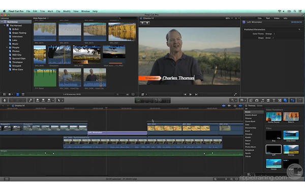Click the Quinterss library icon
Viewport: 305px width, 191px height.
coord(5,22)
